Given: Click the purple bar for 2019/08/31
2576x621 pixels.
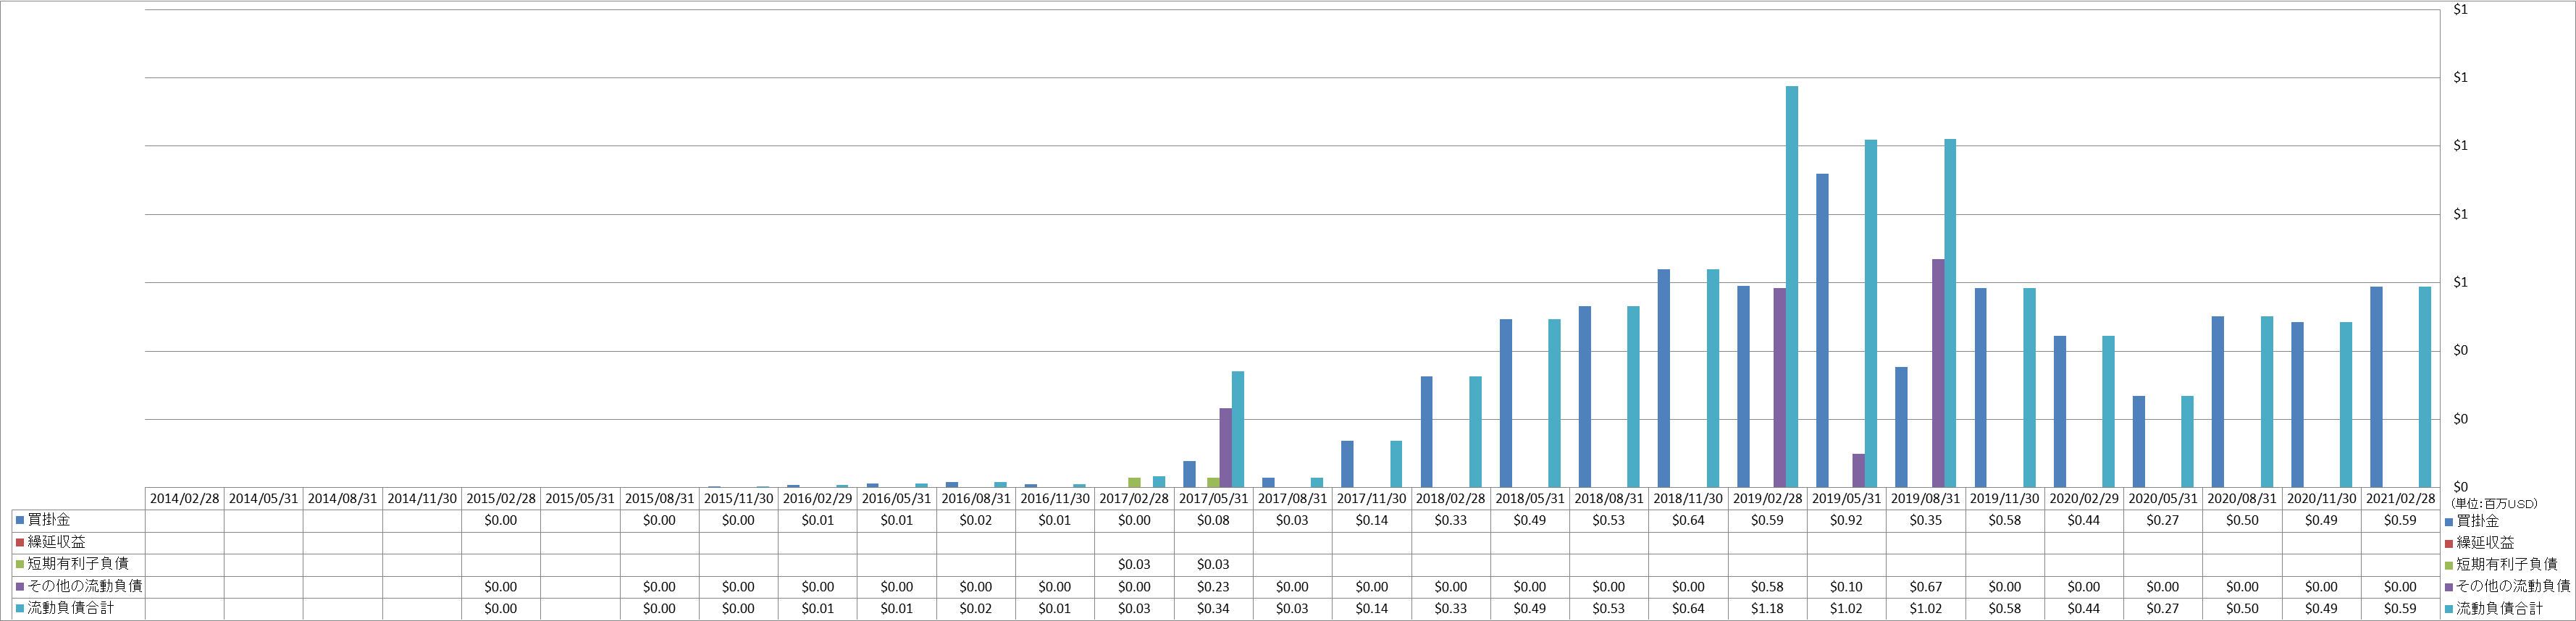Looking at the screenshot, I should pyautogui.click(x=1938, y=374).
